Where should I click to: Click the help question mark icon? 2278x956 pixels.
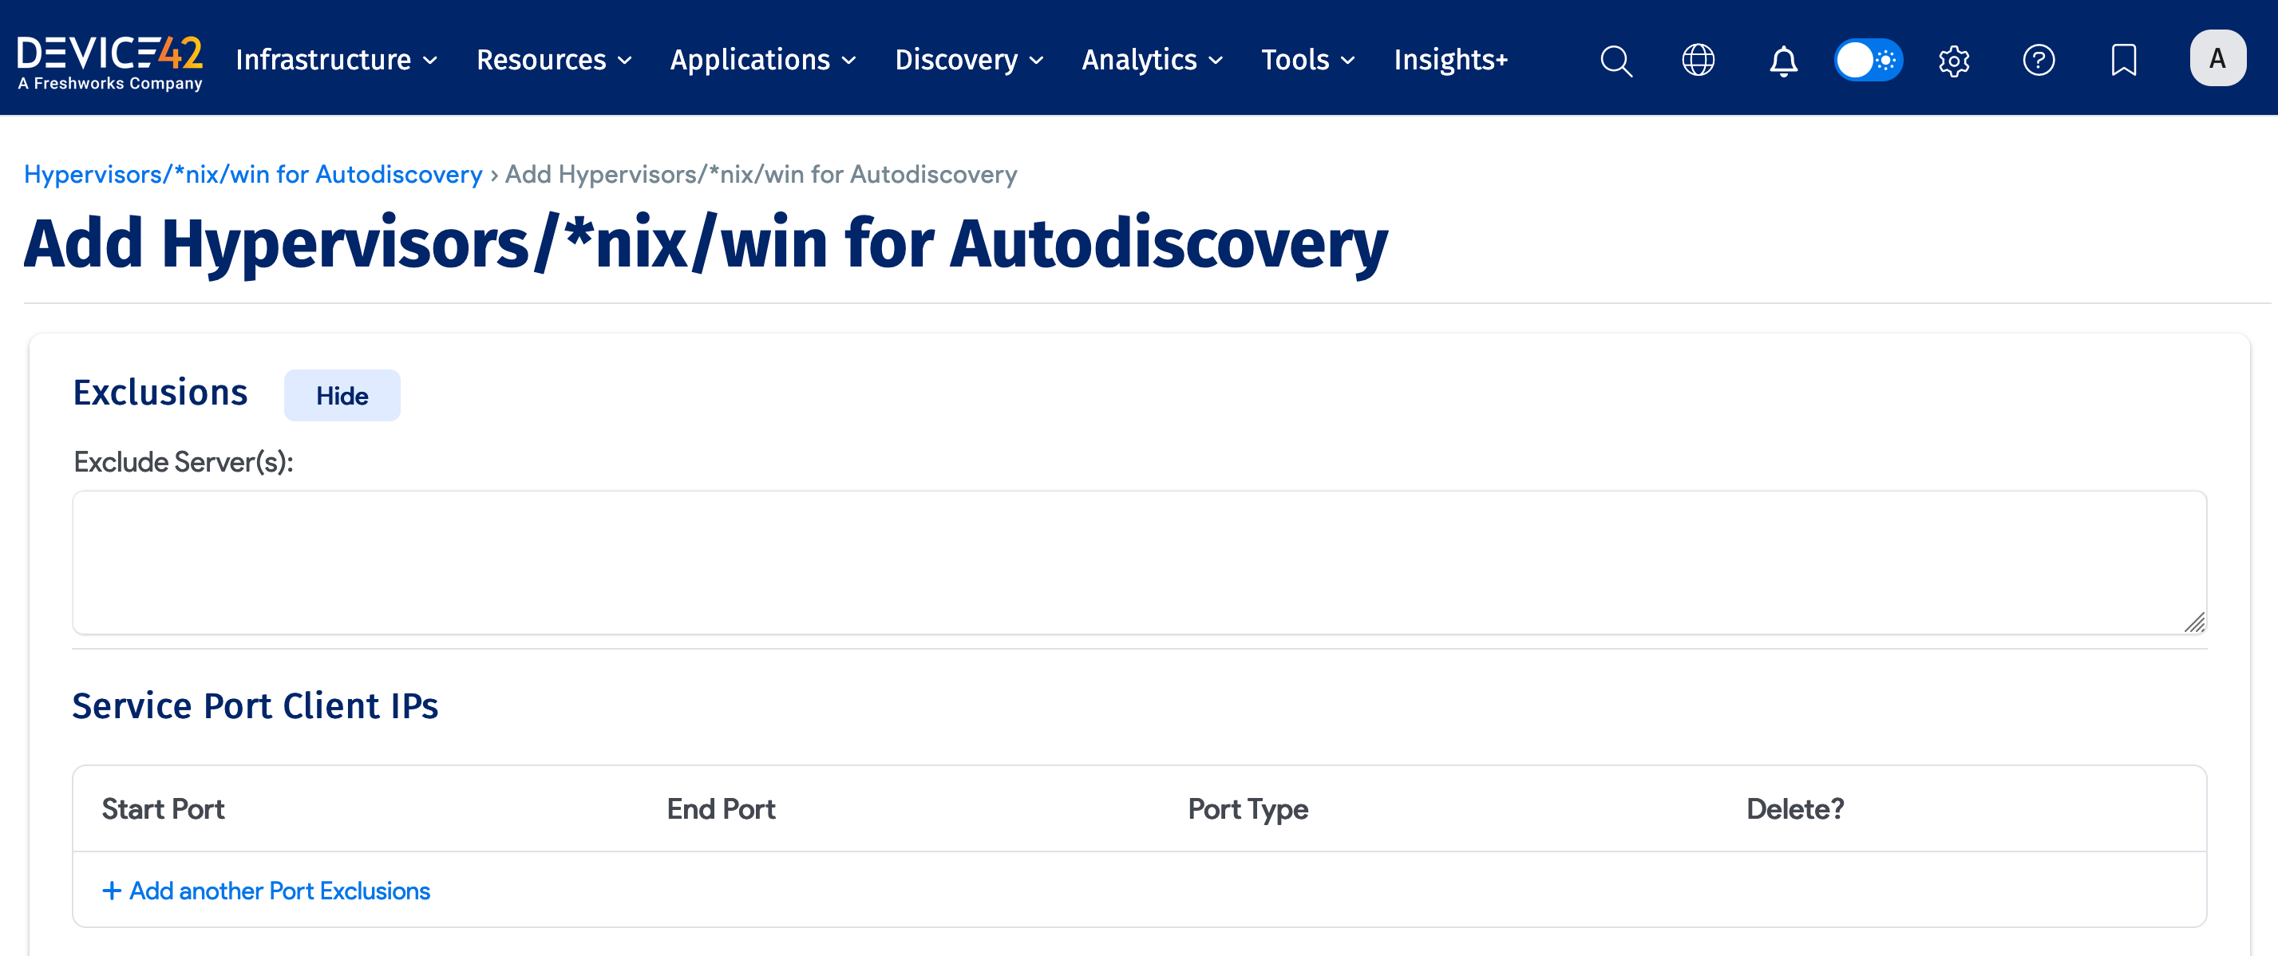tap(2039, 60)
